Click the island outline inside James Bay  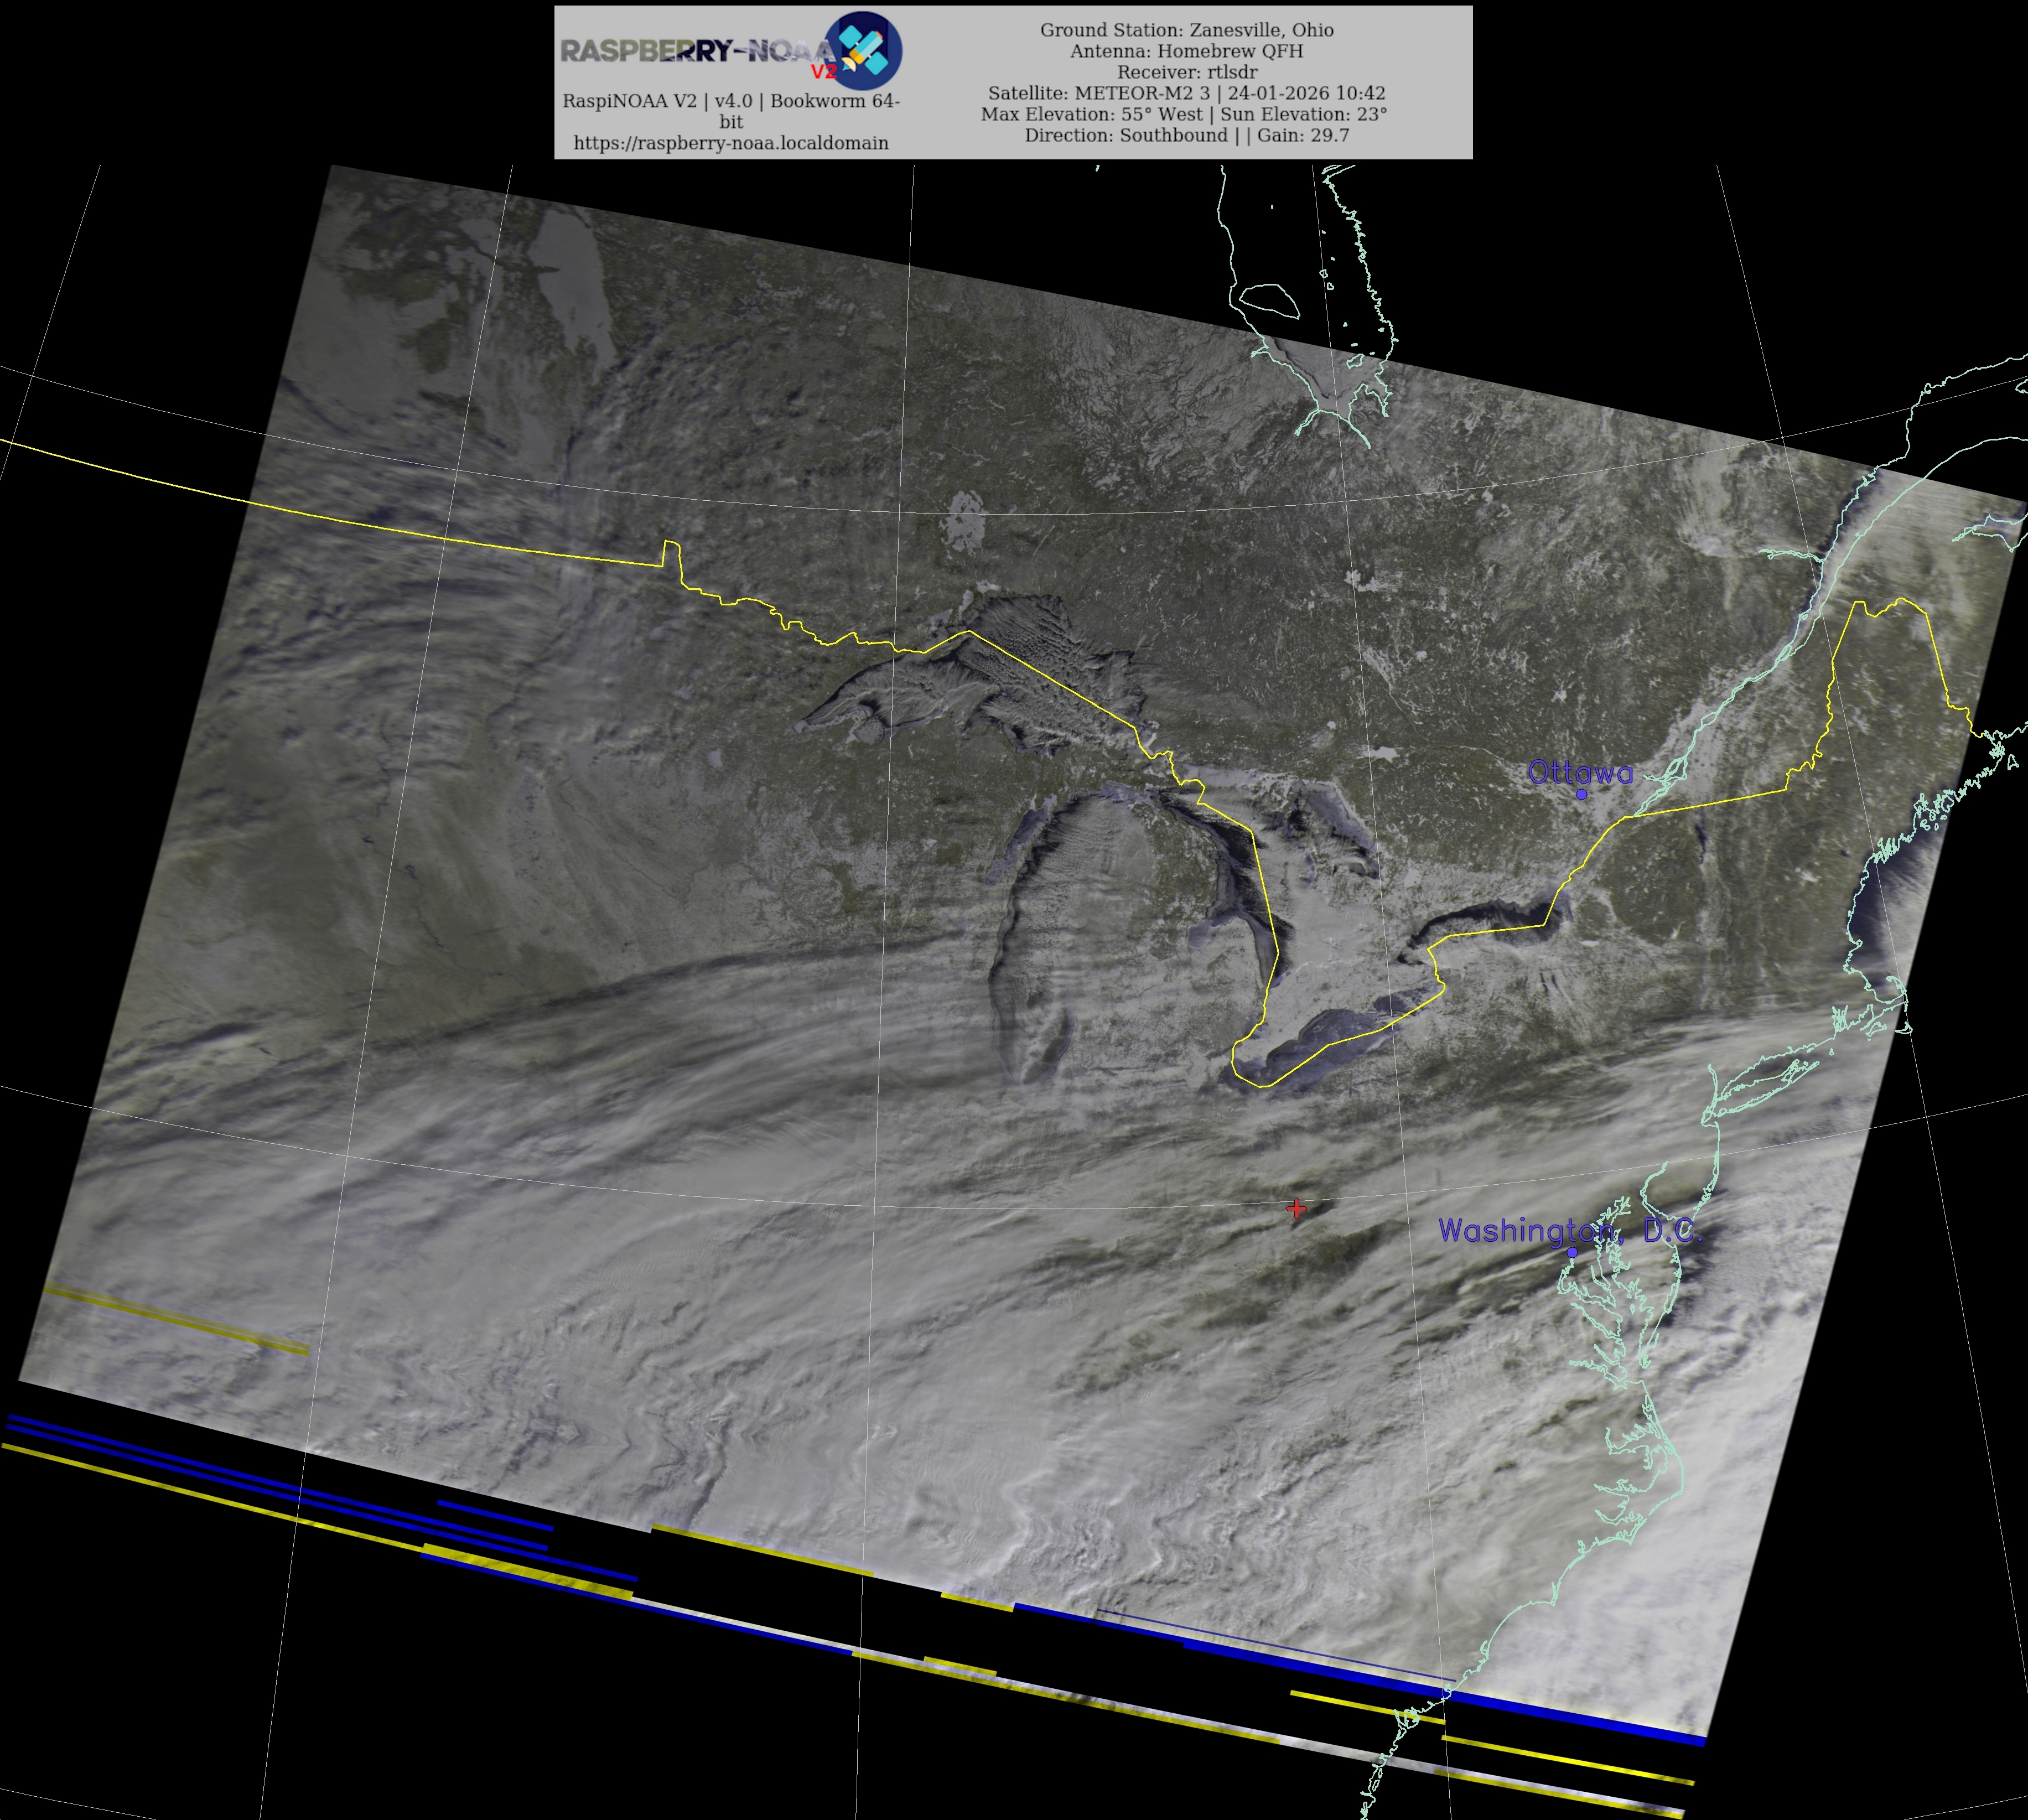pyautogui.click(x=1269, y=299)
